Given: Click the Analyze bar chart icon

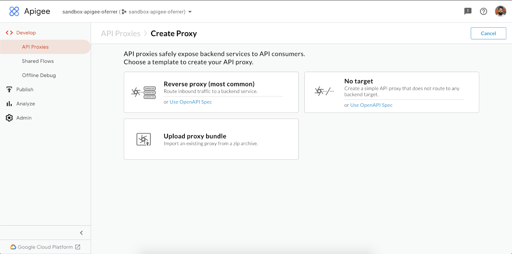Looking at the screenshot, I should (9, 104).
